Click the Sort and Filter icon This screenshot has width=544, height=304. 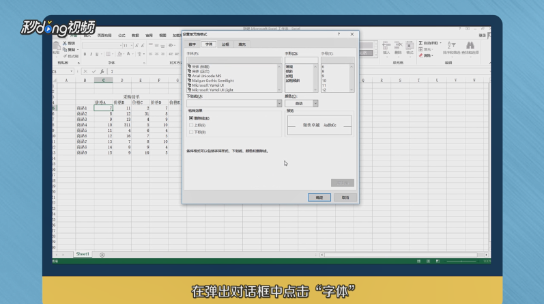click(451, 46)
